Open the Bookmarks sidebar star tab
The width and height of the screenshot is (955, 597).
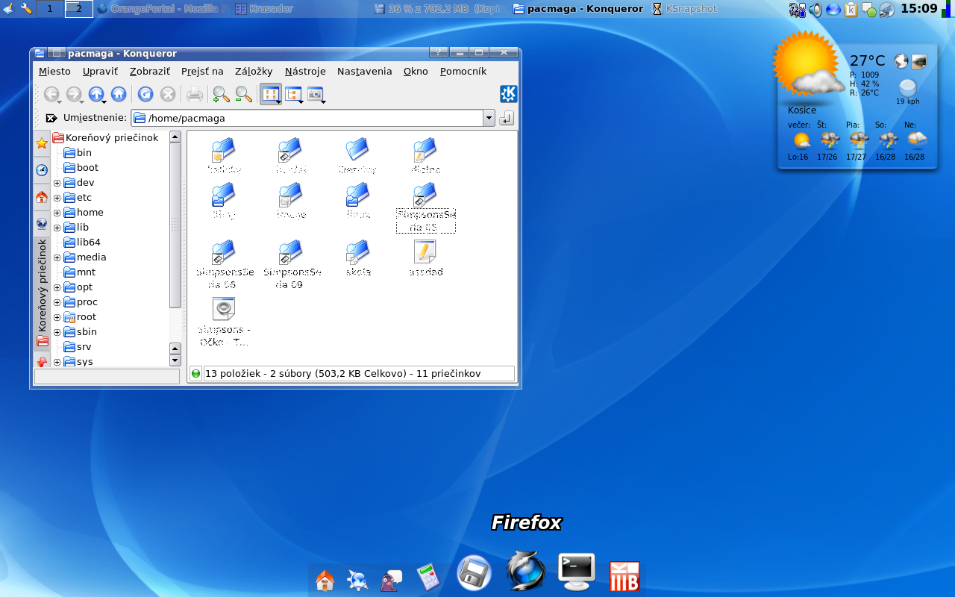click(x=42, y=143)
